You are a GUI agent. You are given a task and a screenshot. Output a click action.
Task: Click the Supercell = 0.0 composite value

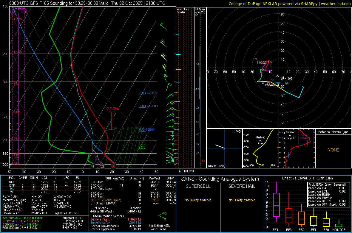[72, 218]
